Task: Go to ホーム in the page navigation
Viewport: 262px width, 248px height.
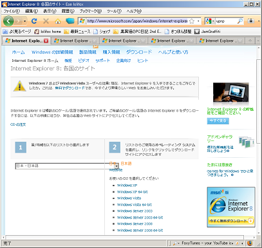Action: tap(19, 52)
